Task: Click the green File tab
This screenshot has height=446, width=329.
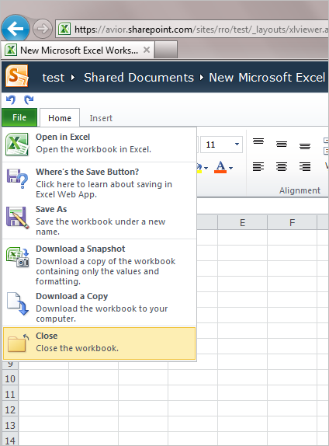Action: click(19, 117)
